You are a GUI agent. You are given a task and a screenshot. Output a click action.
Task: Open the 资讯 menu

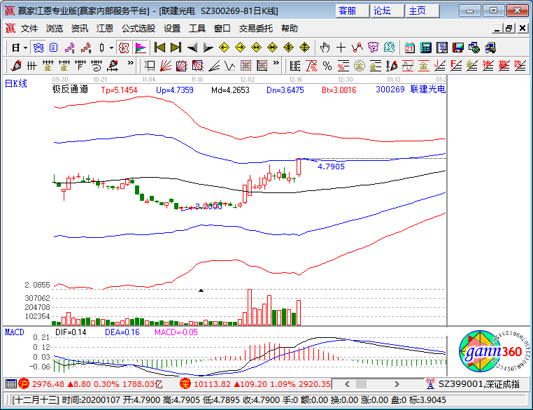[80, 29]
